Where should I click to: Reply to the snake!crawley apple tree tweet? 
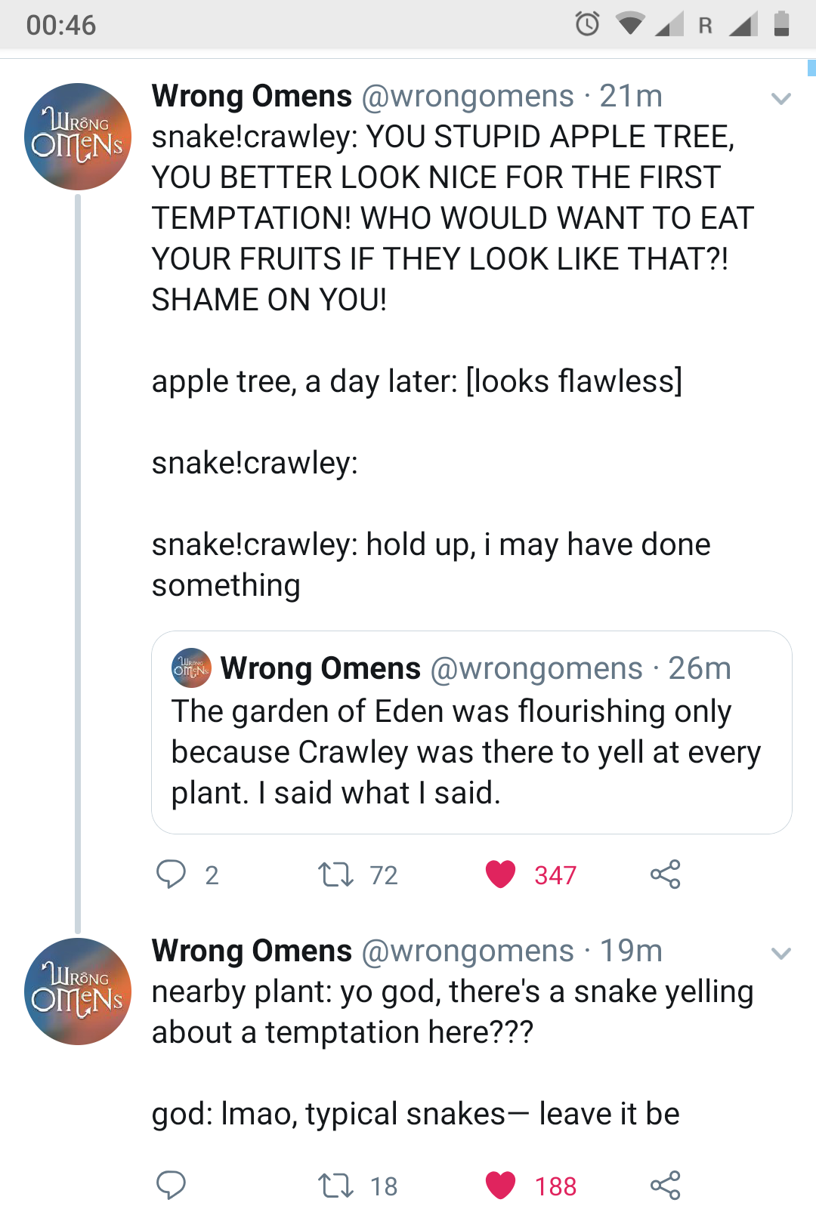[x=172, y=874]
